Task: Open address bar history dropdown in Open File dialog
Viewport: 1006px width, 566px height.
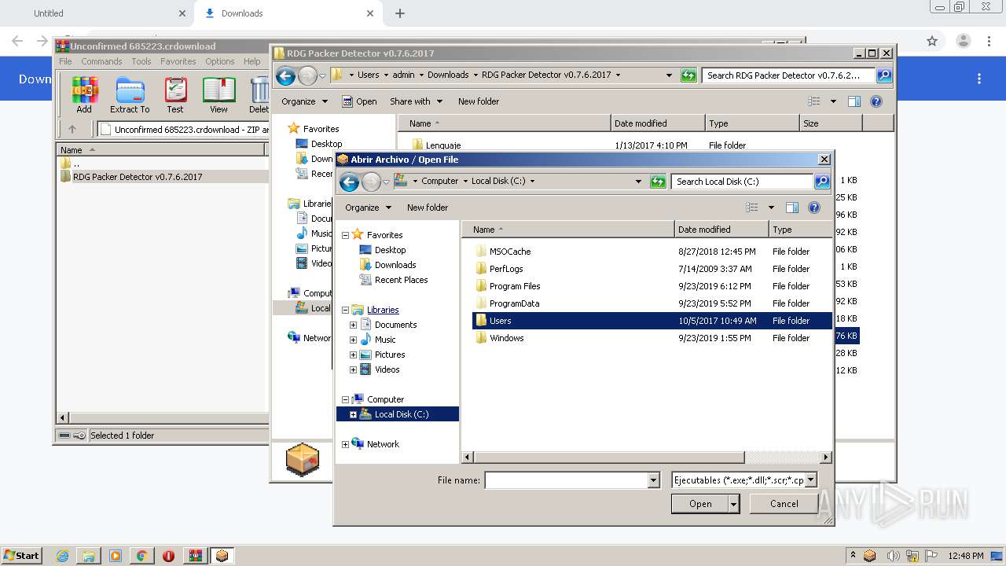Action: (638, 182)
